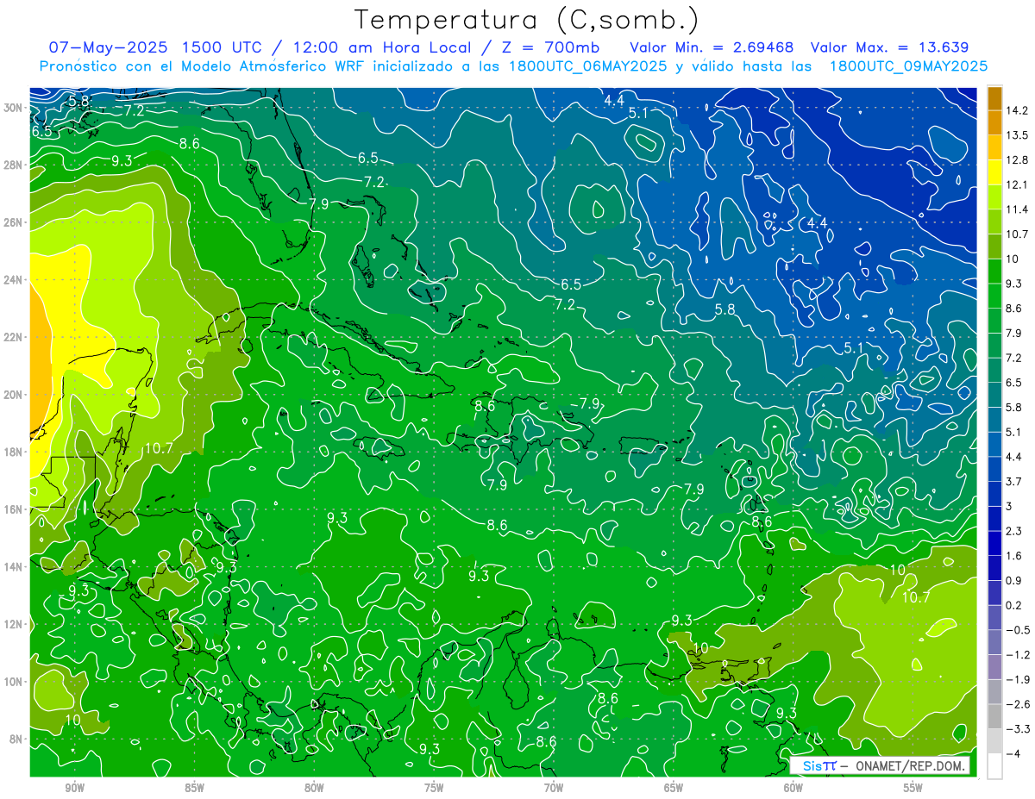Click the yellow legend swatch between 12.1 and 12.8

(994, 172)
